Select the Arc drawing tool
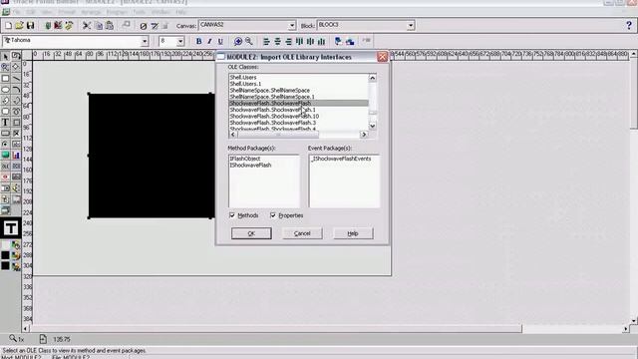This screenshot has height=359, width=638. pyautogui.click(x=16, y=89)
